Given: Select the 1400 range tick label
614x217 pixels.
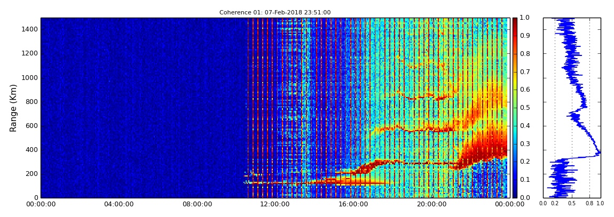Looking at the screenshot, I should click(30, 29).
